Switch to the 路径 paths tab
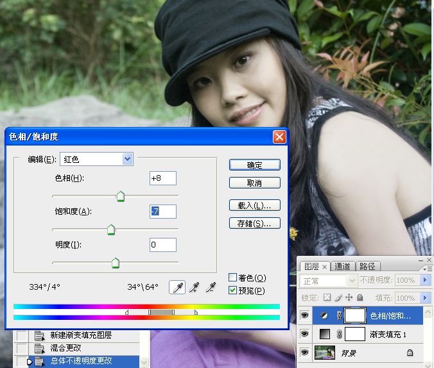This screenshot has height=368, width=434. tap(368, 267)
